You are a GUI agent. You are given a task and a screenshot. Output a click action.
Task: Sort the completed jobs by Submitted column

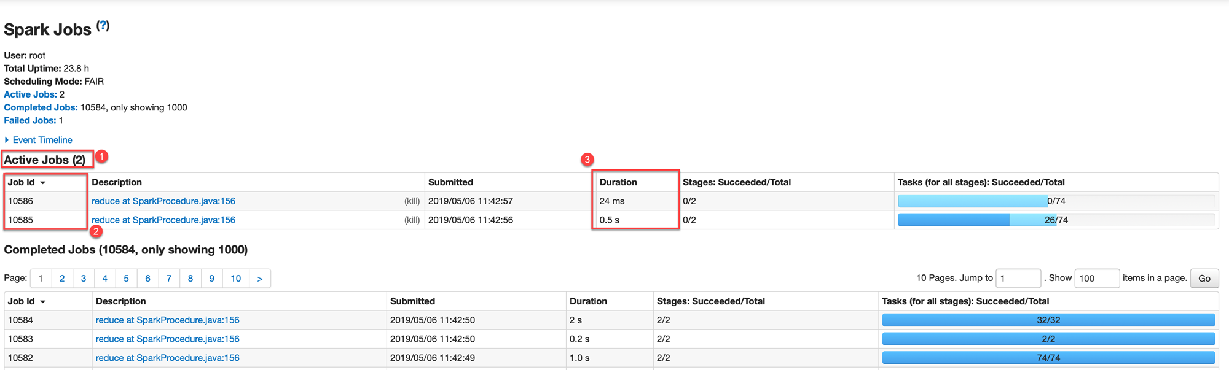pos(412,301)
